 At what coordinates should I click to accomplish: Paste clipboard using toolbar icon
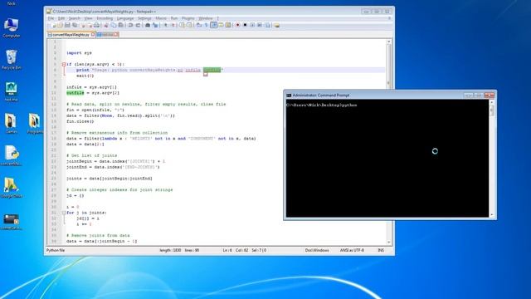[121, 25]
